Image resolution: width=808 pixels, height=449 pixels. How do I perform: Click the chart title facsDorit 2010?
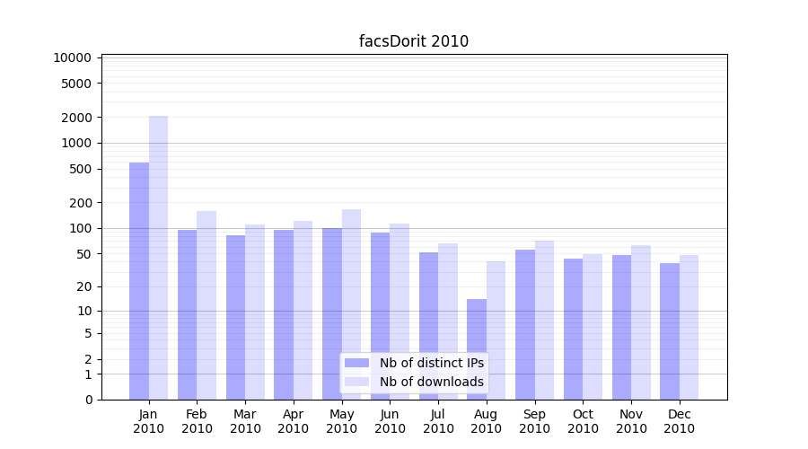pos(414,41)
